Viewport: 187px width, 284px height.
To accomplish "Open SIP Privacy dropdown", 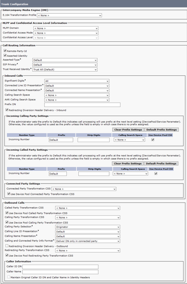I will 65,64.
